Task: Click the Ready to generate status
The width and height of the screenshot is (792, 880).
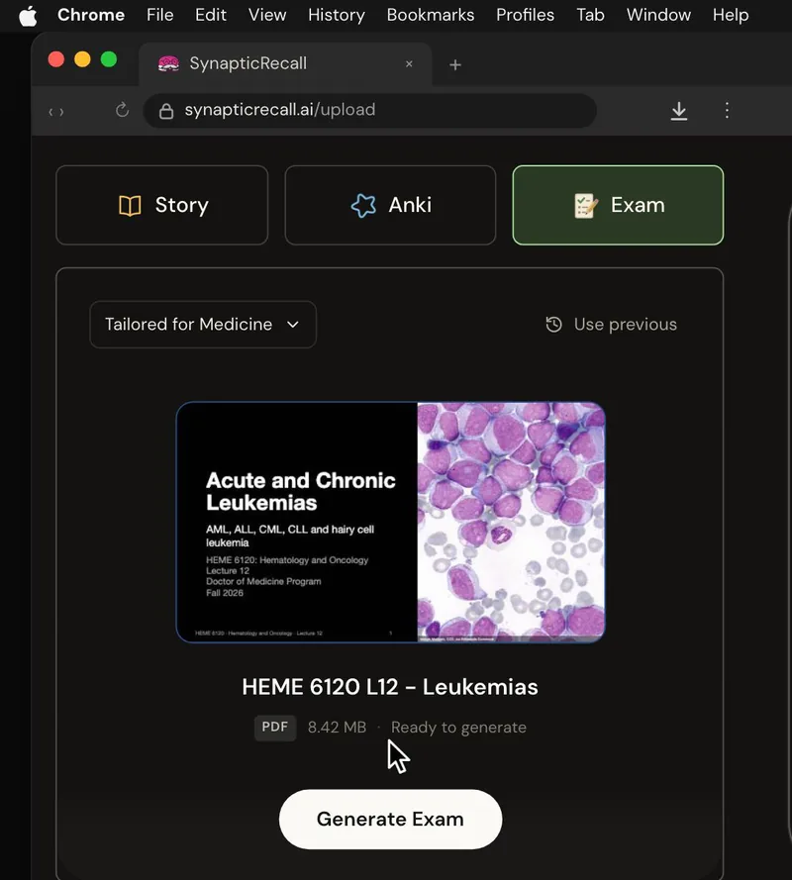Action: click(x=458, y=728)
